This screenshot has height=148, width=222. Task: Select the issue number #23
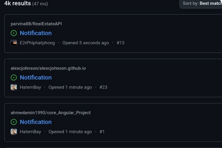coord(103,87)
